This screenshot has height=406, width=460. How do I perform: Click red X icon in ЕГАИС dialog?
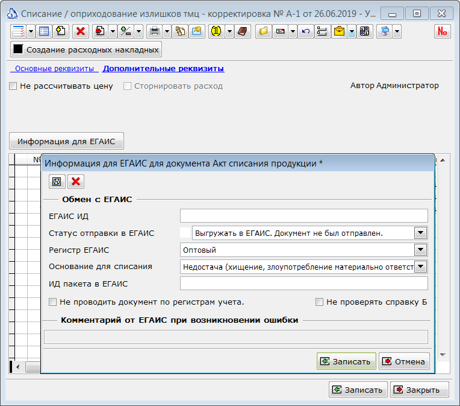76,182
